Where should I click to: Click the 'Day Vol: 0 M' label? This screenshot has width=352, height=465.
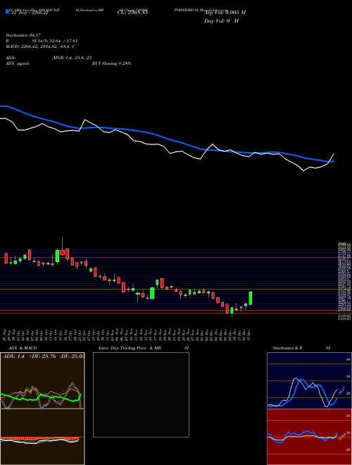click(221, 21)
